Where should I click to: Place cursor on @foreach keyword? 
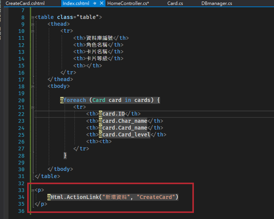[73, 100]
